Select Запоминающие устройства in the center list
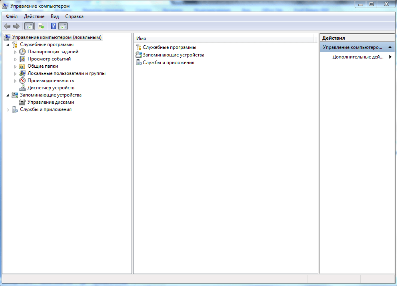The width and height of the screenshot is (397, 286). (x=173, y=55)
